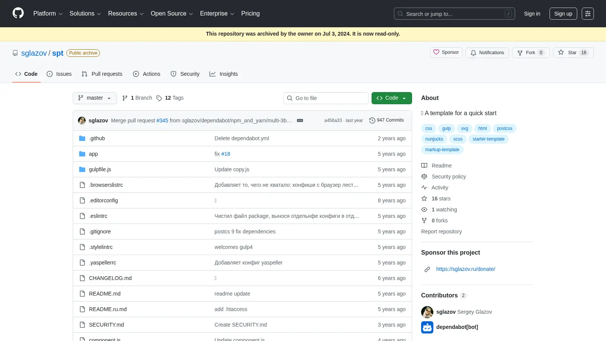Click the dependabot[bot] avatar
The image size is (606, 341).
427,327
